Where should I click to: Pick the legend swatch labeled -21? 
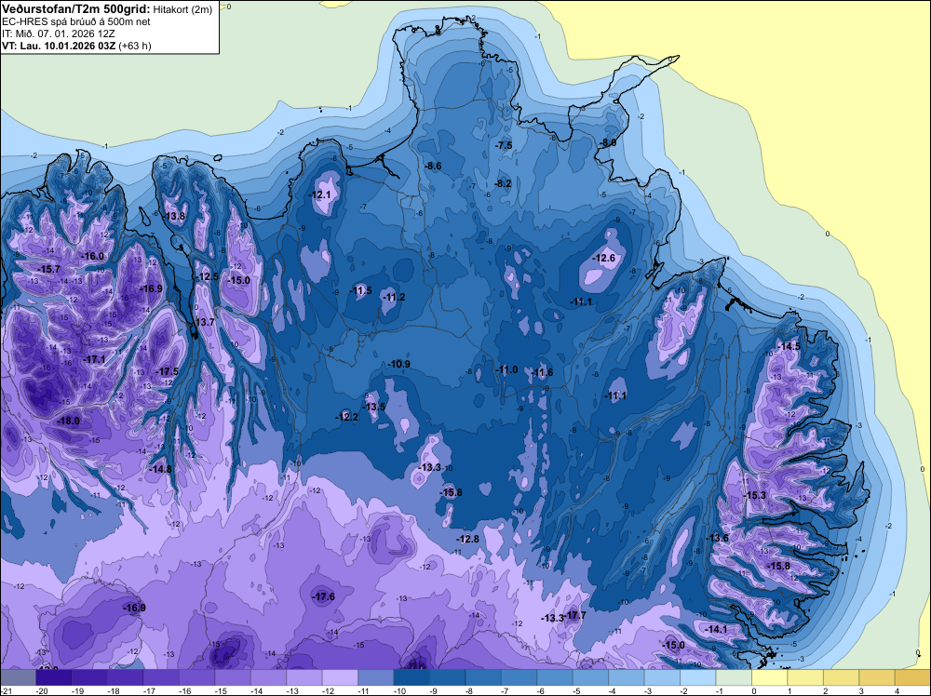click(x=18, y=677)
